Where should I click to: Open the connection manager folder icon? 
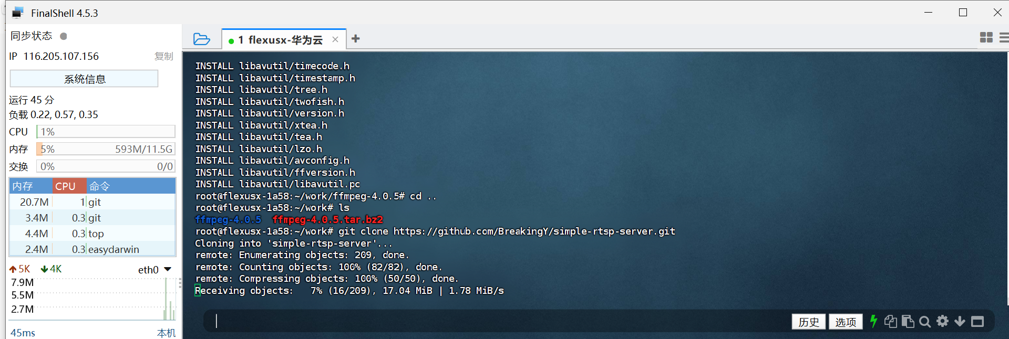click(201, 39)
